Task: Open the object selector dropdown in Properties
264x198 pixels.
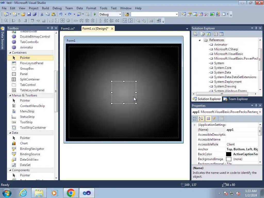Action: pyautogui.click(x=260, y=112)
